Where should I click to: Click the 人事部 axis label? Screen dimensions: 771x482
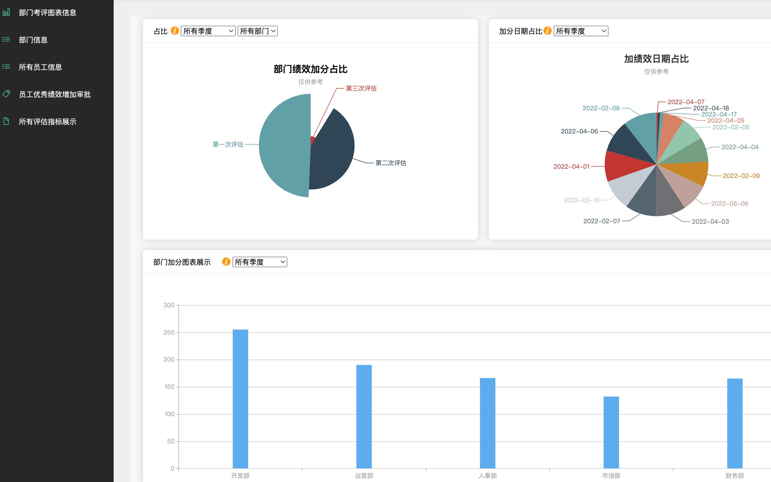click(x=488, y=476)
